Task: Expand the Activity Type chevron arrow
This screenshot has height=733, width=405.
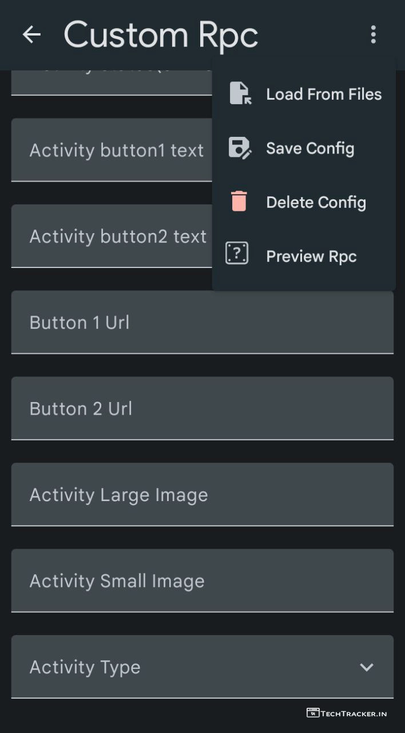Action: pyautogui.click(x=366, y=667)
